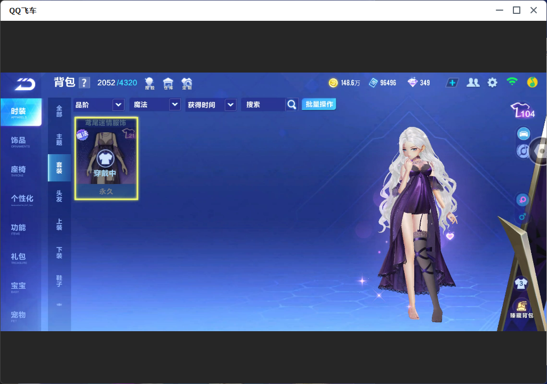Switch to 主题 theme subcategory
Screen dimensions: 547x384
pos(59,140)
